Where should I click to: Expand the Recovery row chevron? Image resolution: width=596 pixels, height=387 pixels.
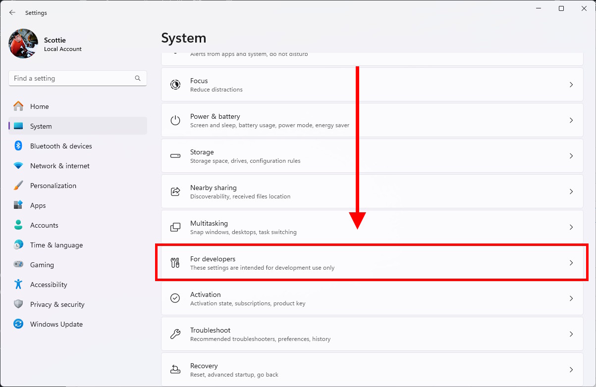tap(571, 370)
